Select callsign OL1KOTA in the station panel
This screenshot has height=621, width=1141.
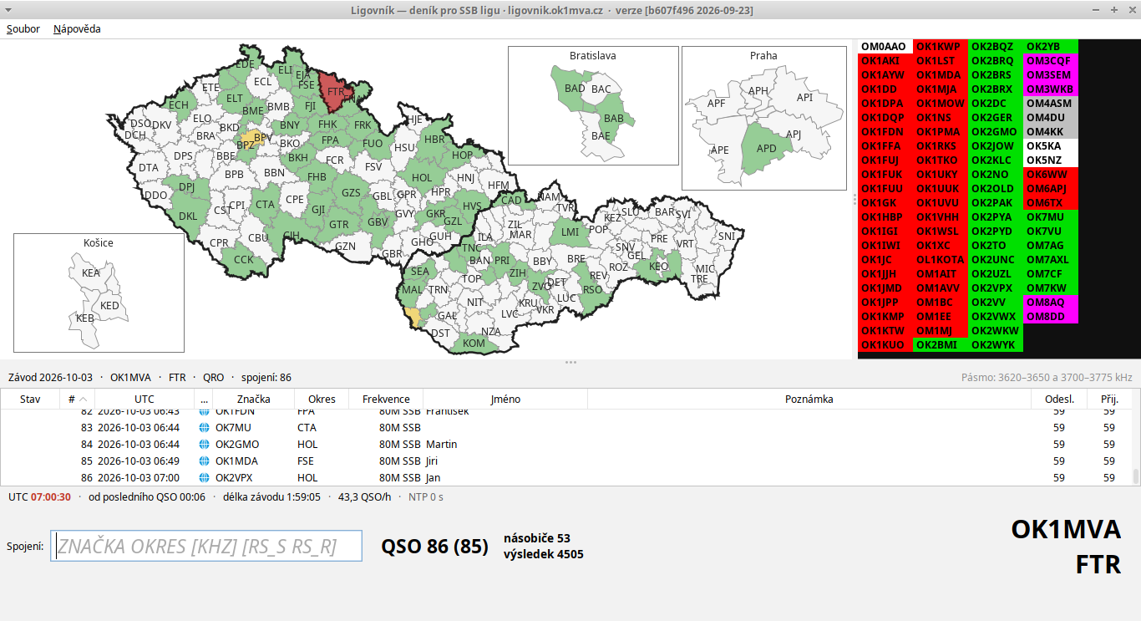coord(941,260)
